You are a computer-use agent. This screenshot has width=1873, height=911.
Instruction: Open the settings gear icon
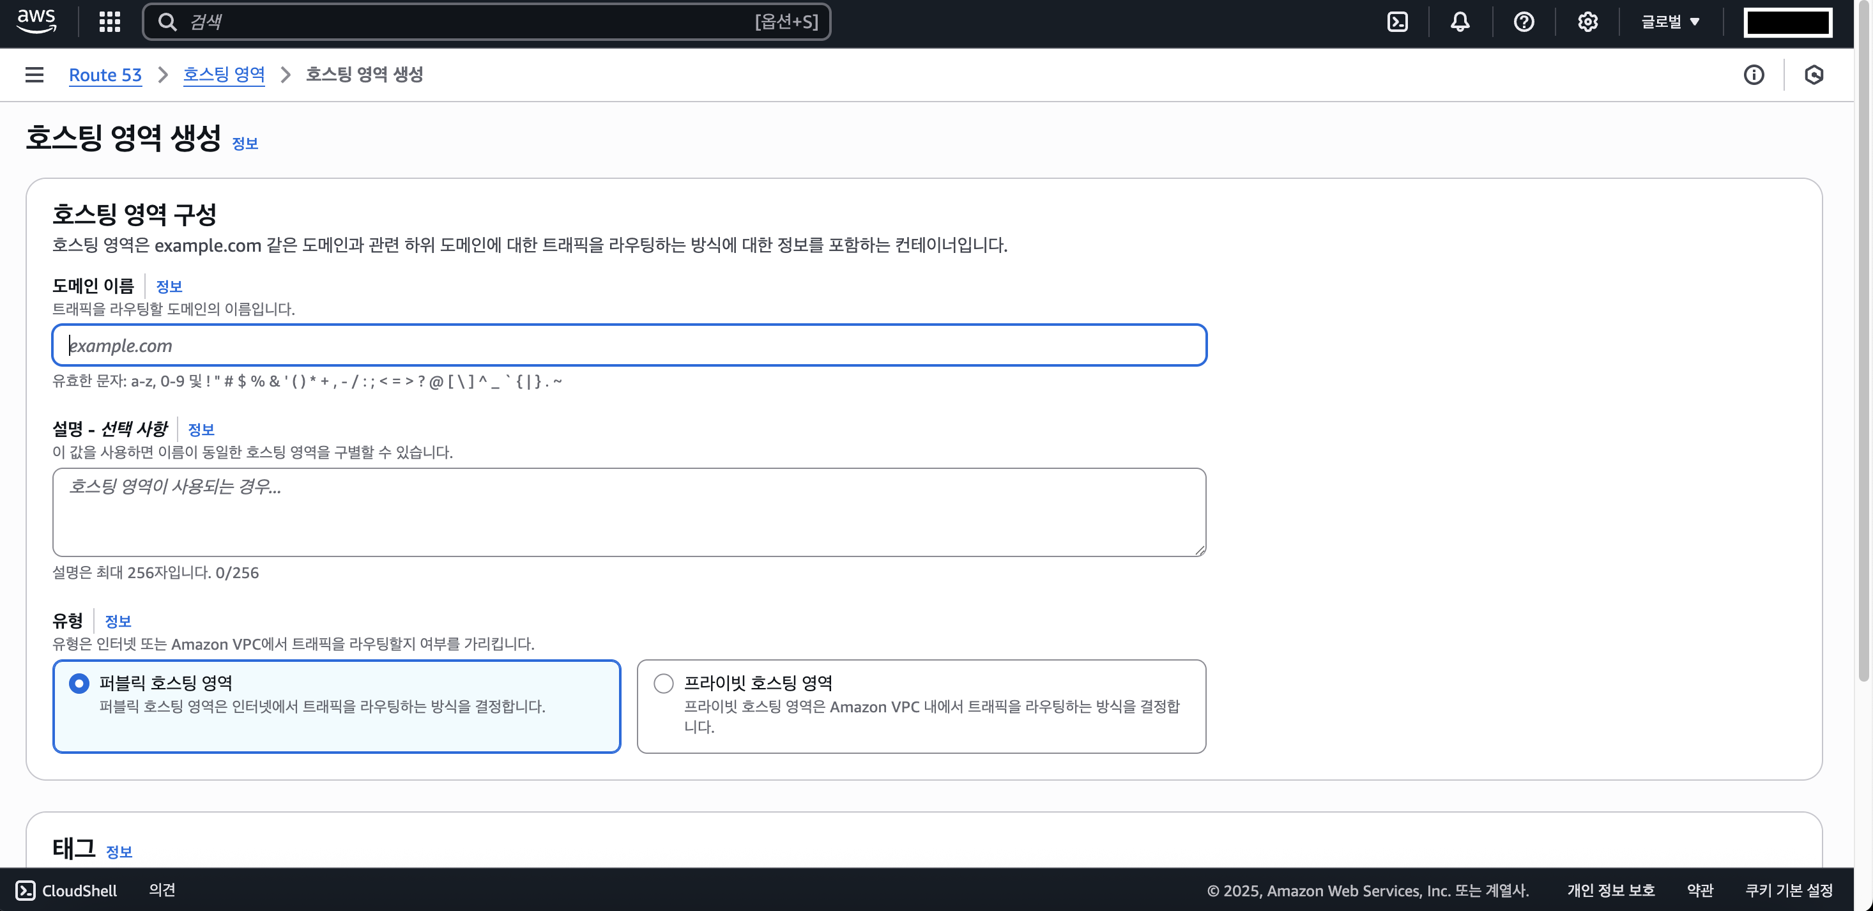1587,22
